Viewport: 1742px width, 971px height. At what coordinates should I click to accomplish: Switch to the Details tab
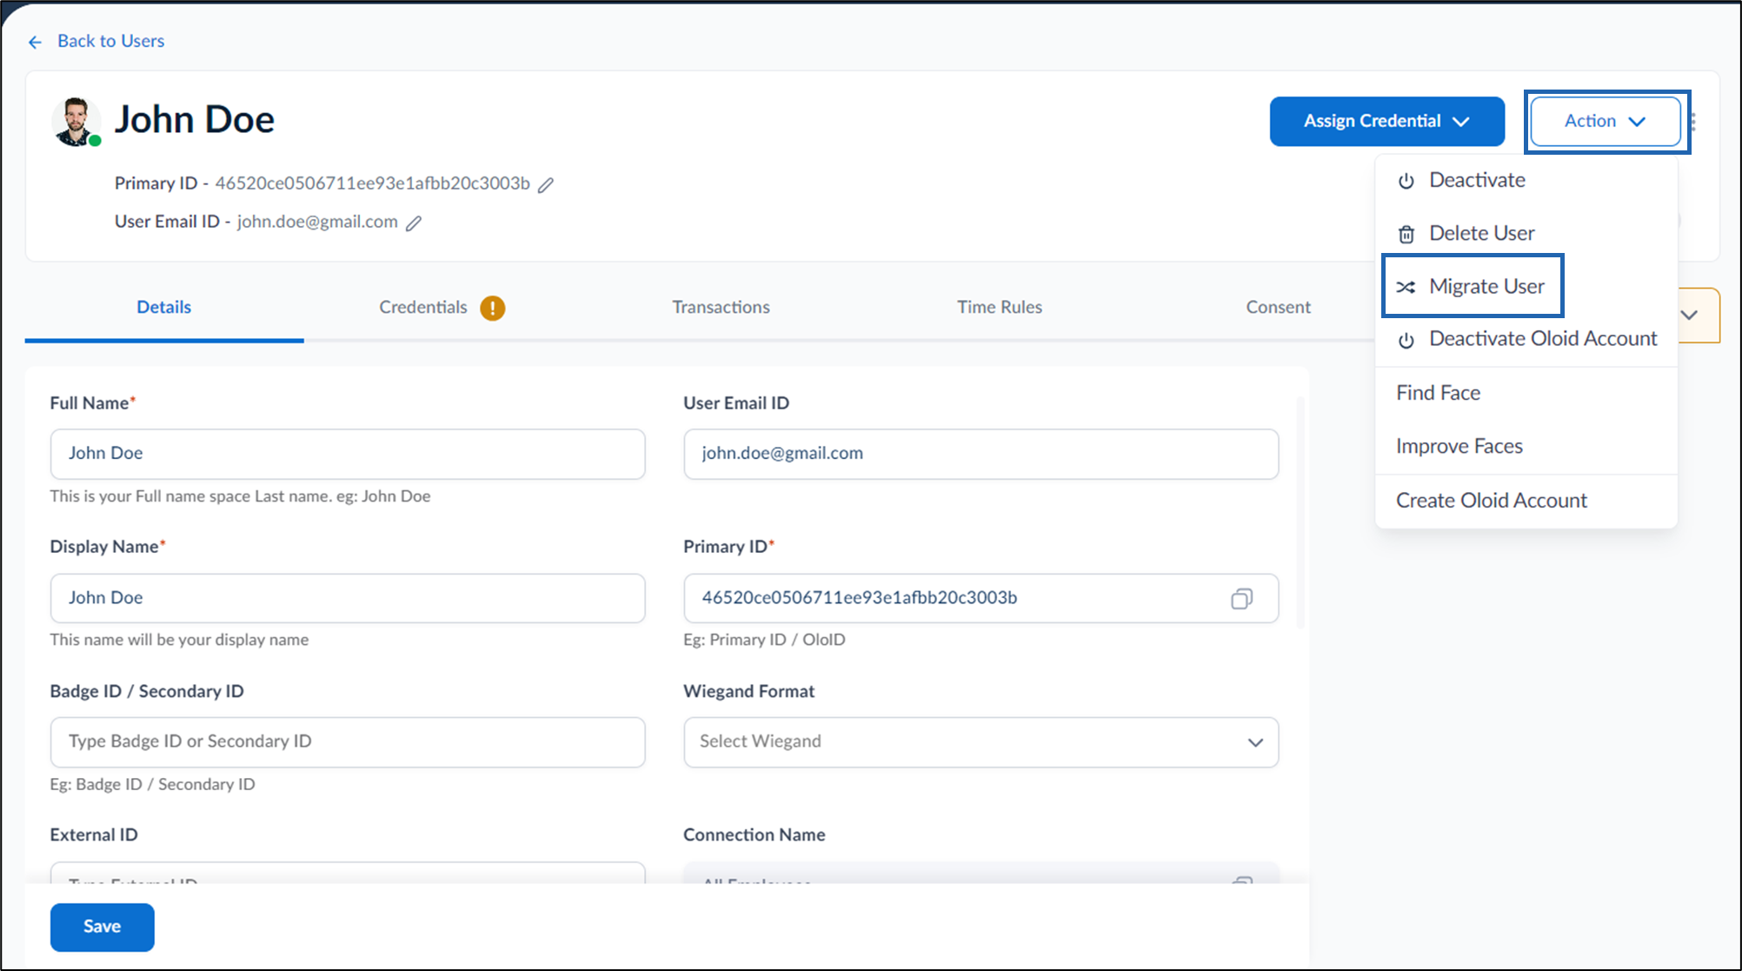[163, 307]
